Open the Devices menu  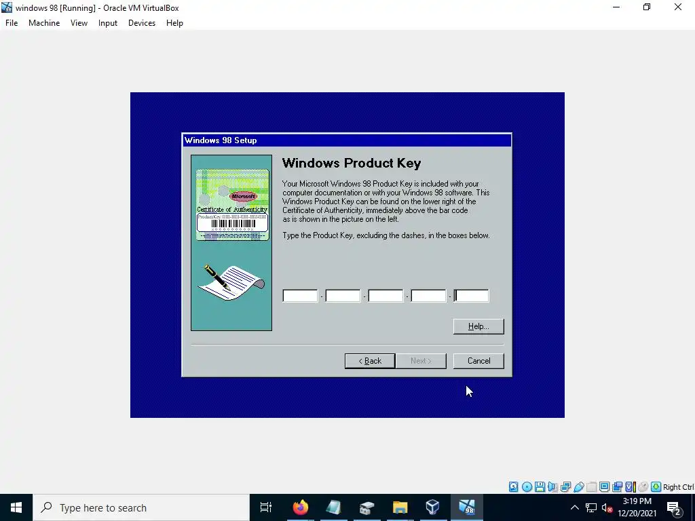tap(142, 23)
